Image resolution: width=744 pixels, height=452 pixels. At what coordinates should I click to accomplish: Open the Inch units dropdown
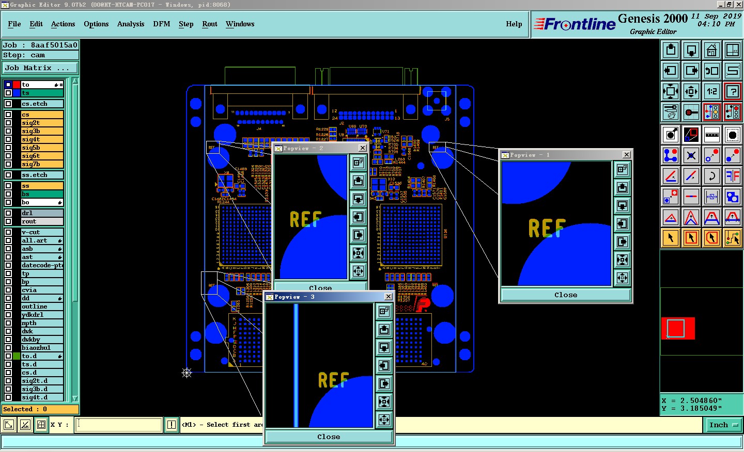[723, 425]
